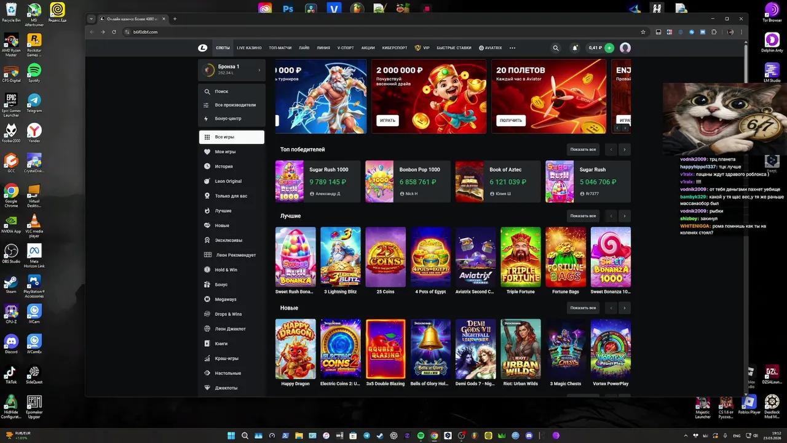This screenshot has height=443, width=787.
Task: Select Книги category
Action: [x=232, y=343]
